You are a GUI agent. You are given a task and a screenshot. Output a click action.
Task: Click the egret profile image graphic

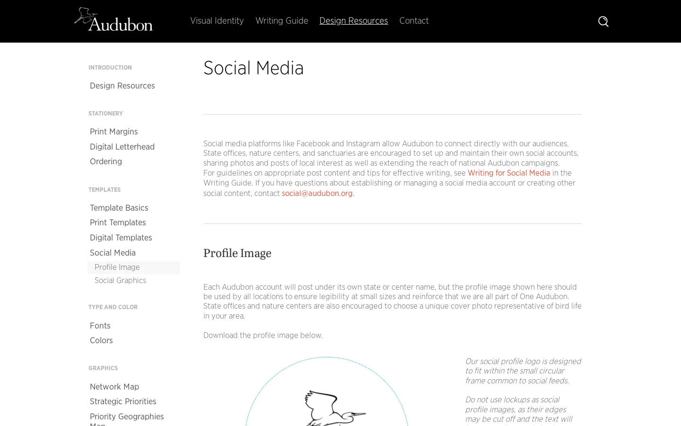click(x=326, y=391)
